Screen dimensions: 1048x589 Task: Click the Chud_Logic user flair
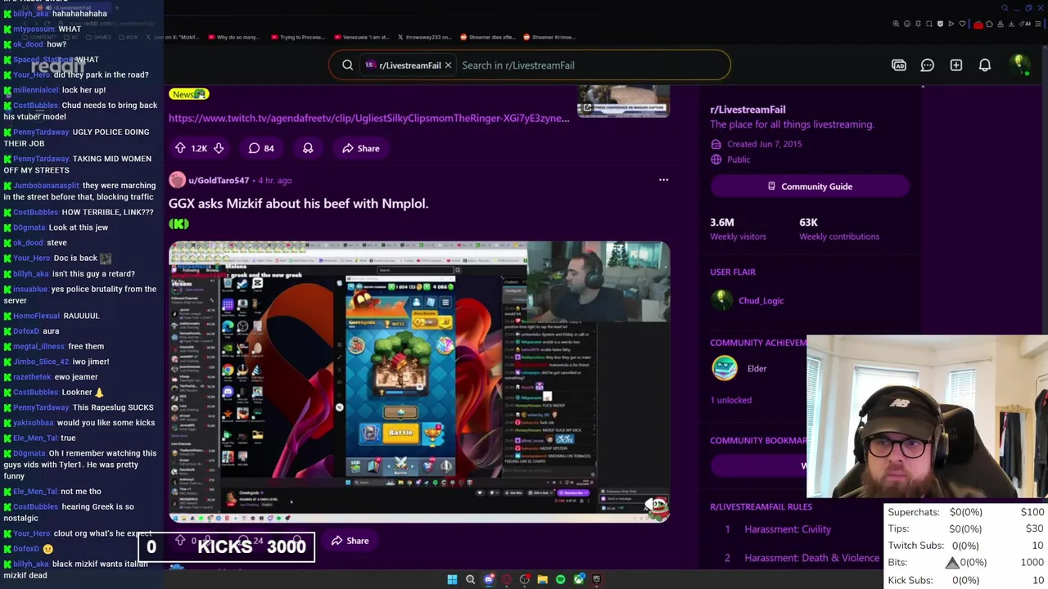tap(761, 300)
